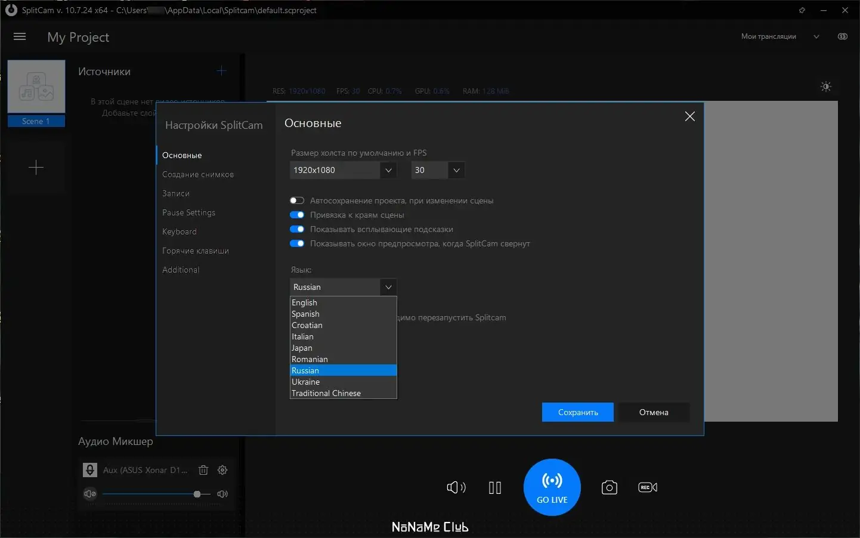The image size is (860, 538).
Task: Choose English from language list
Action: coord(344,302)
